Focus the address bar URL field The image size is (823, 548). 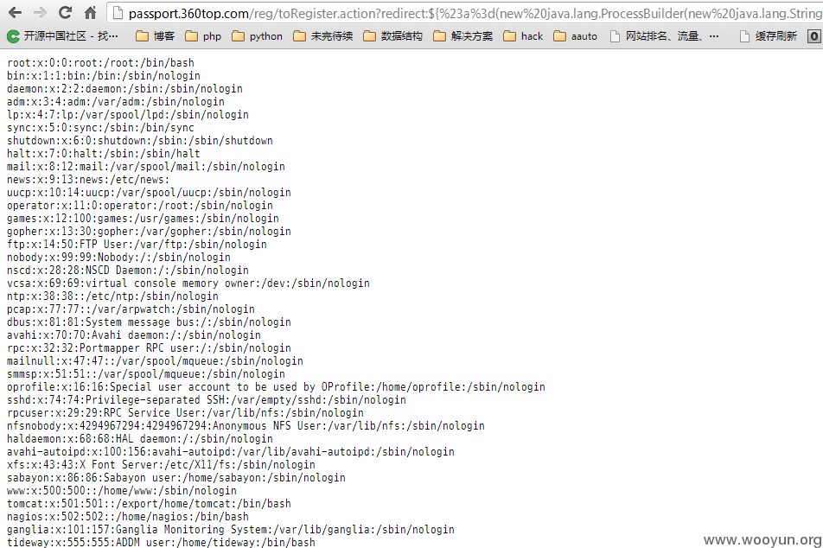(x=464, y=13)
